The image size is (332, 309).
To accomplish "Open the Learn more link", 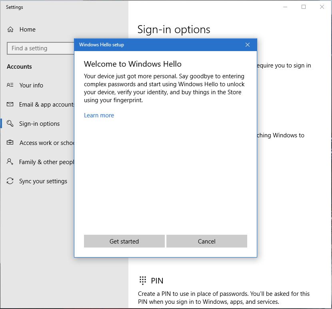I will pos(99,115).
